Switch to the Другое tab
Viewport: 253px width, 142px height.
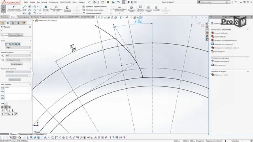(20, 35)
